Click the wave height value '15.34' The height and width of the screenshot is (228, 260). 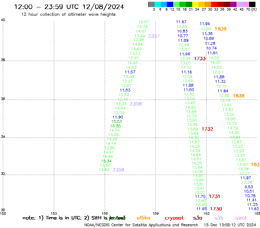[106, 161]
